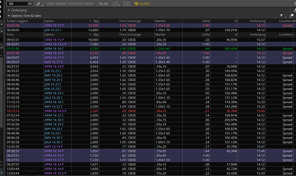Open column settings gear next to Condition
Viewport: 296px width, 176px height.
tap(295, 21)
